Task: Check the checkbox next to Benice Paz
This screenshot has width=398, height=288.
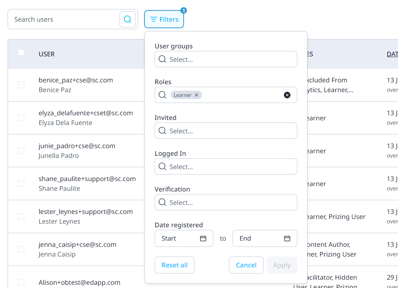Action: point(21,85)
